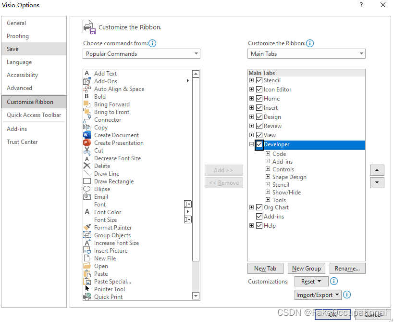Image resolution: width=394 pixels, height=322 pixels.
Task: Toggle the Insert tab checkbox
Action: coord(259,108)
